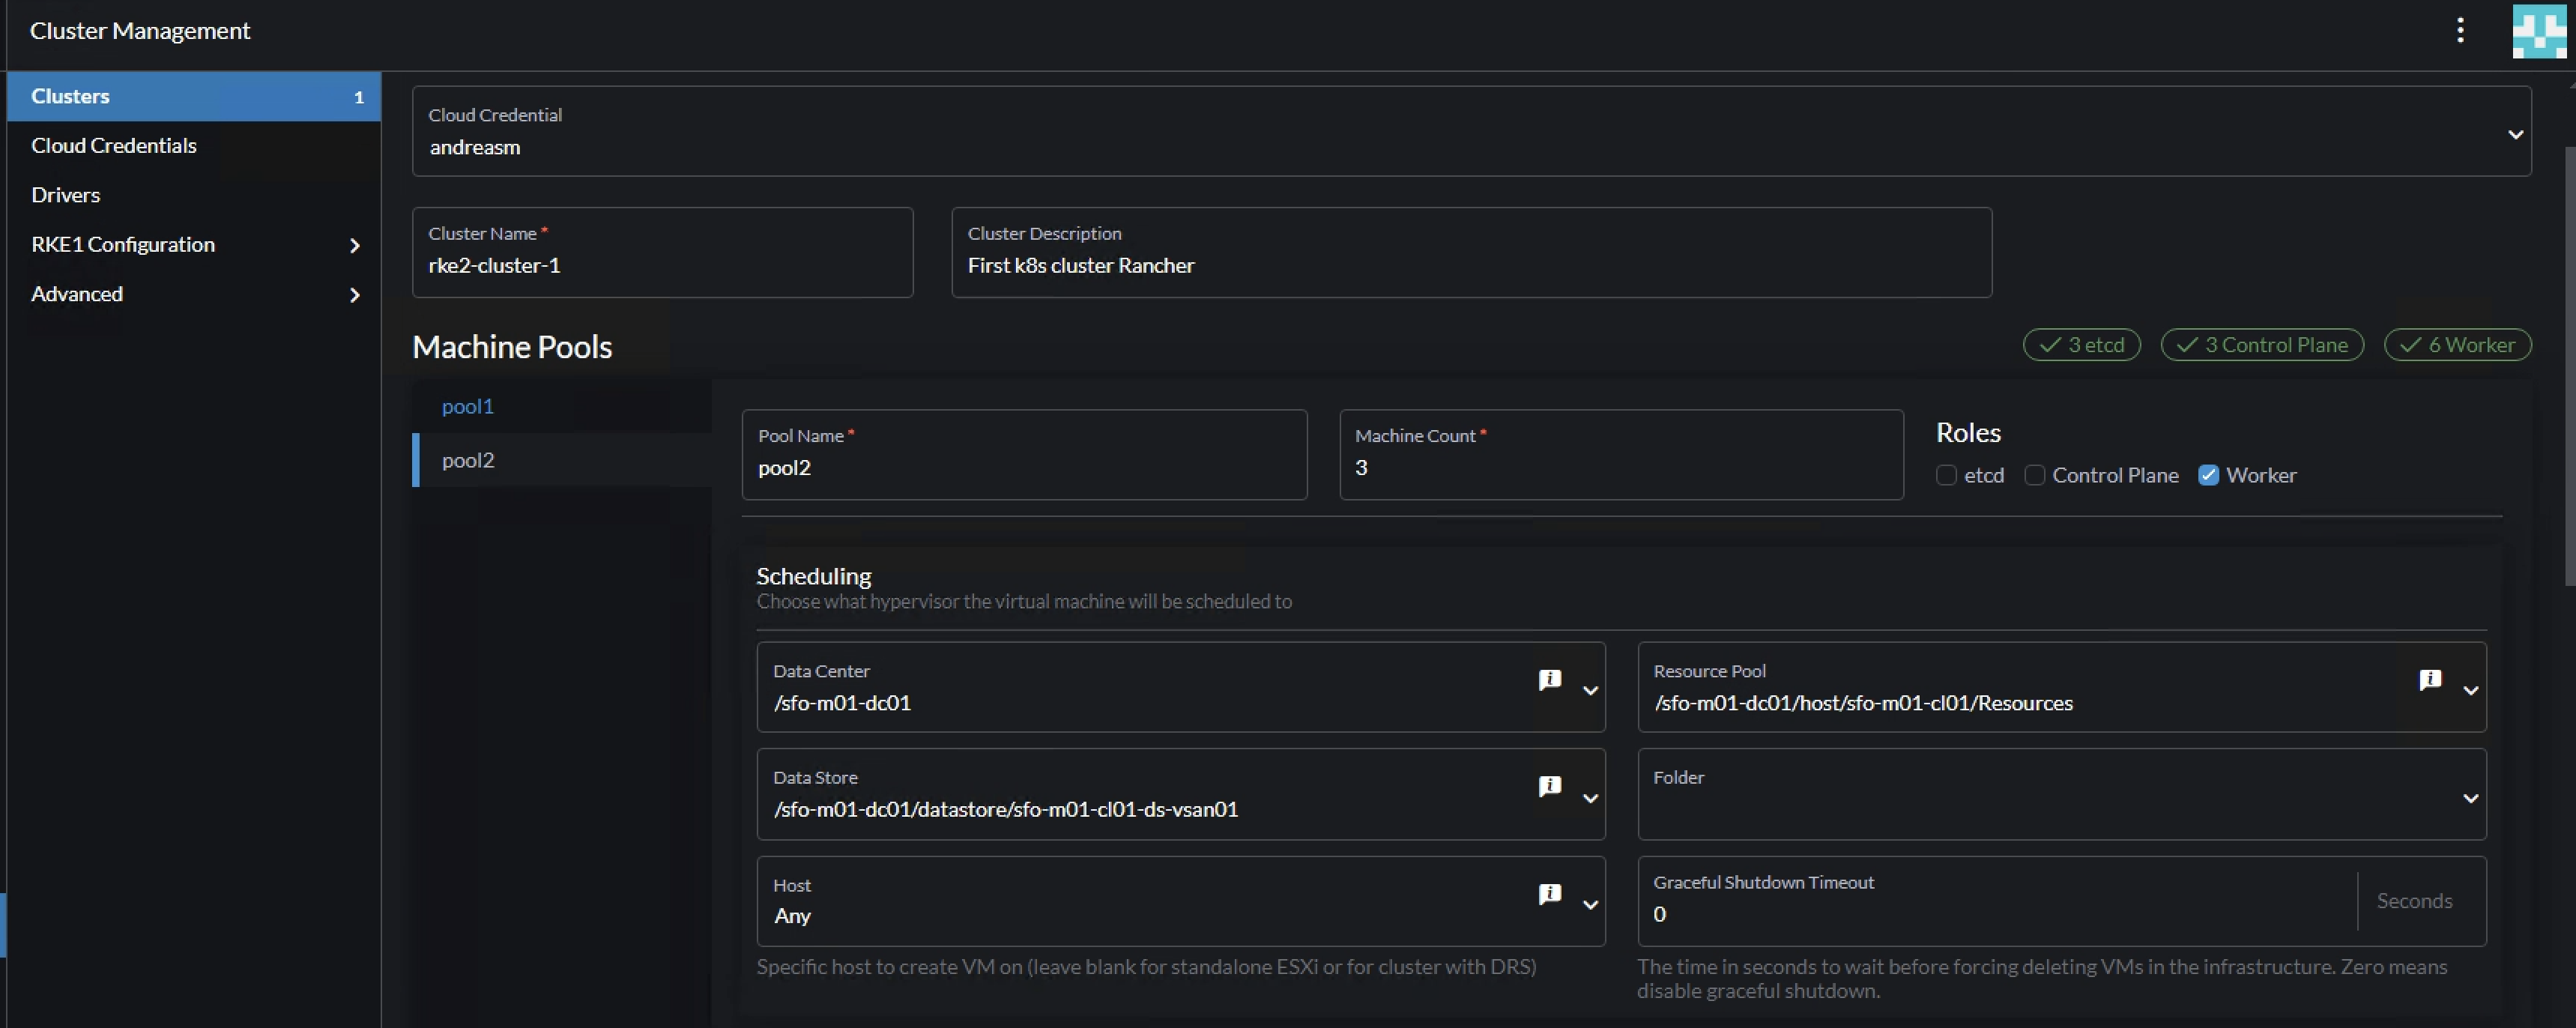Open the three-dot options menu
The image size is (2576, 1028).
(2460, 31)
